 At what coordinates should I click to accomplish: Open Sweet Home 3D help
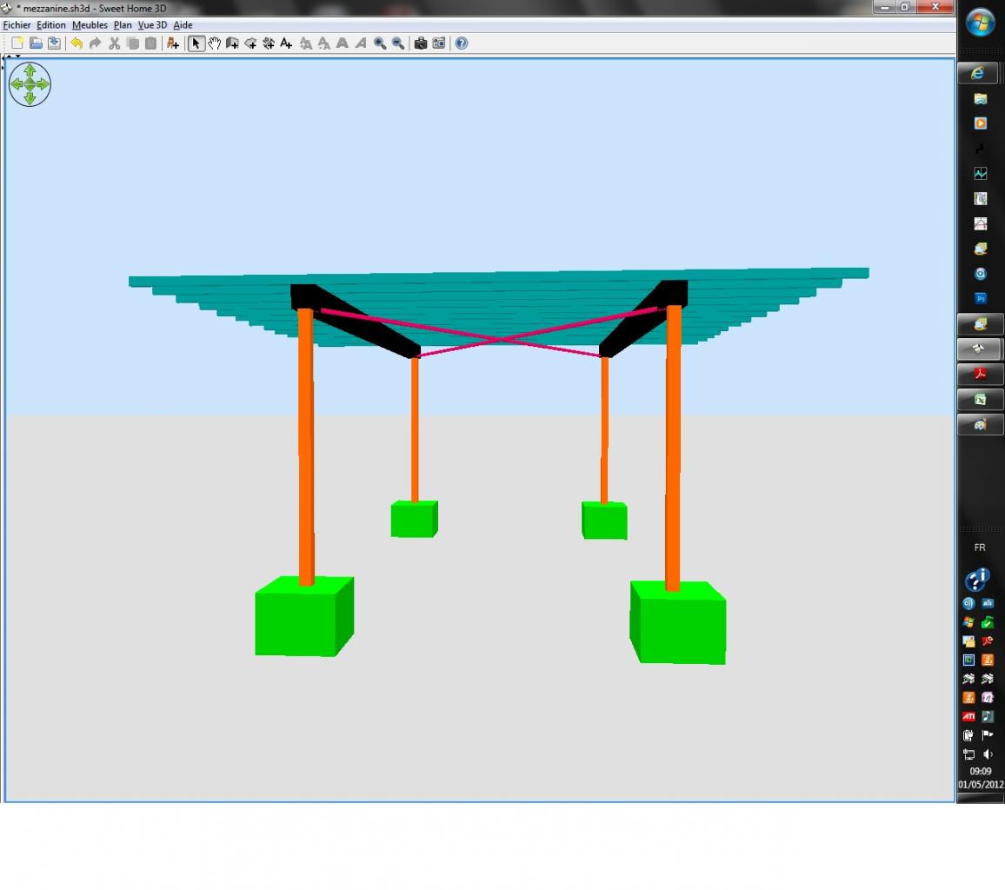pyautogui.click(x=462, y=43)
